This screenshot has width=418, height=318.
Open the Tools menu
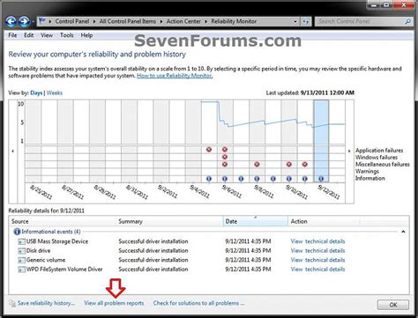coord(67,35)
